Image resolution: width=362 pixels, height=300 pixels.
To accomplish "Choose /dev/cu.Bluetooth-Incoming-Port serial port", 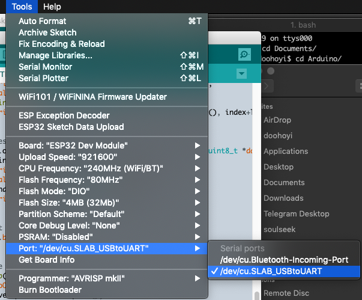I will click(x=285, y=260).
